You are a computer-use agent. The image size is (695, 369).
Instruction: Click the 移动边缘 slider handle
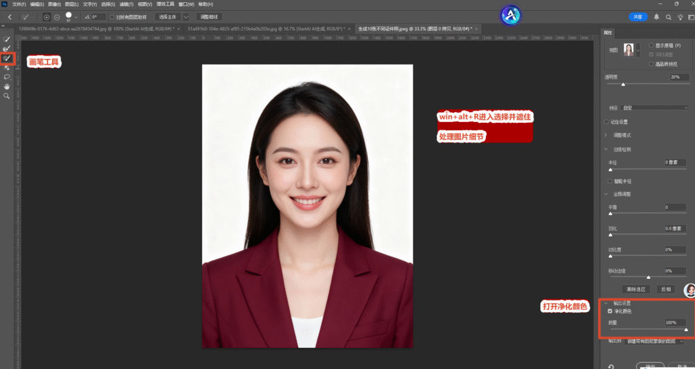(648, 277)
